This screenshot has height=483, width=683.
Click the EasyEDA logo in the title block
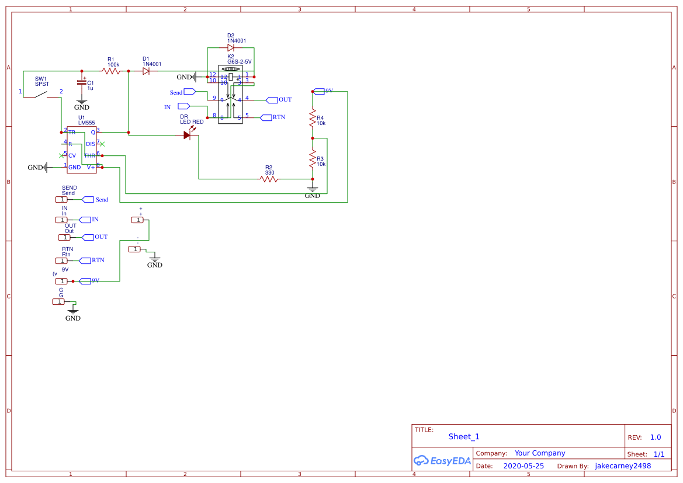tap(442, 460)
